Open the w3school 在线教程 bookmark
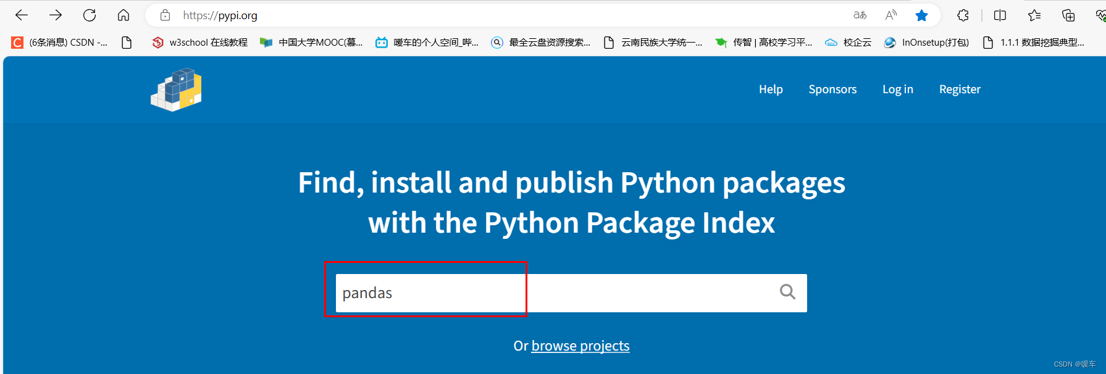The width and height of the screenshot is (1106, 374). (200, 42)
